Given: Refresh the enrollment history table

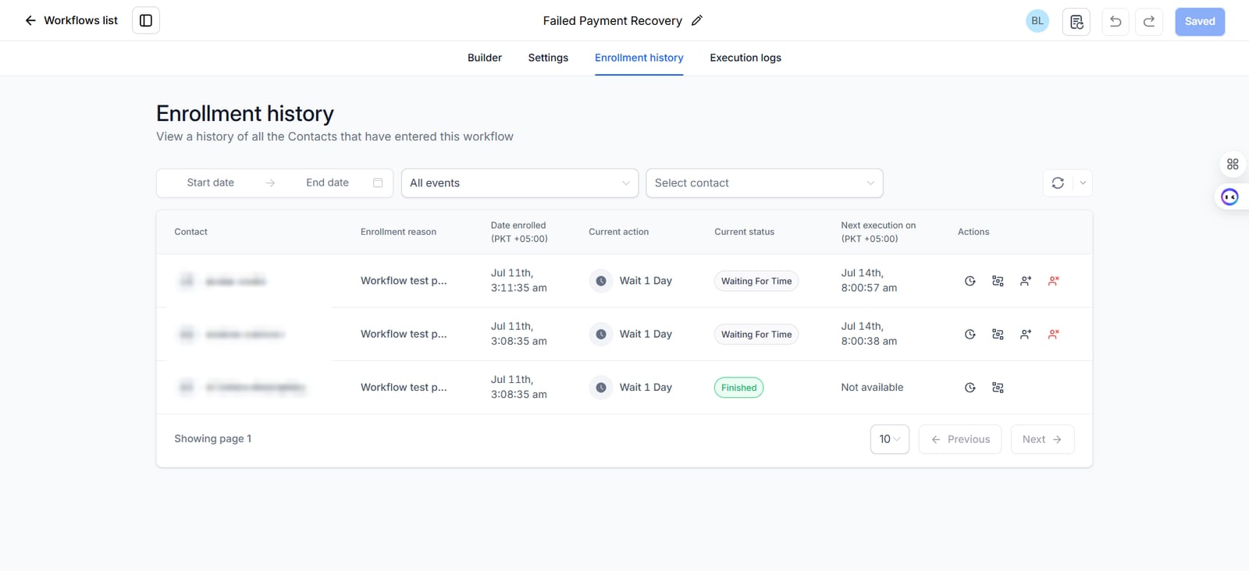Looking at the screenshot, I should [x=1058, y=183].
